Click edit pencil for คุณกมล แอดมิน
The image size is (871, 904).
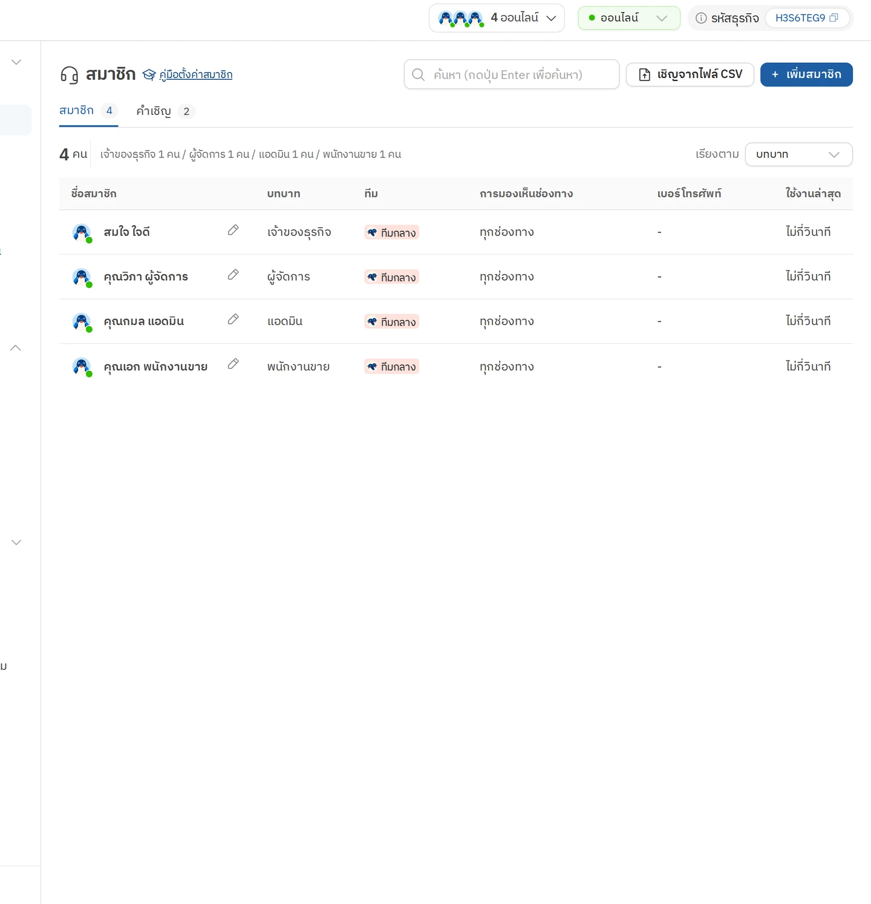[x=233, y=319]
